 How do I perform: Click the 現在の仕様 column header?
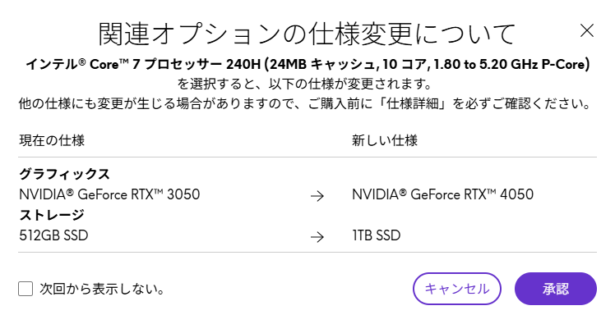pyautogui.click(x=52, y=140)
